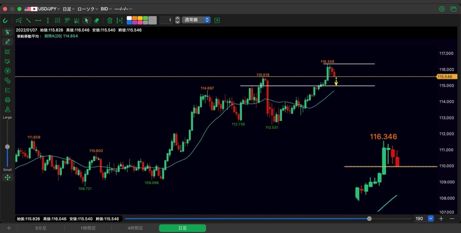Open the BID price type dropdown
Screen dimensions: 461x233
tap(106, 9)
